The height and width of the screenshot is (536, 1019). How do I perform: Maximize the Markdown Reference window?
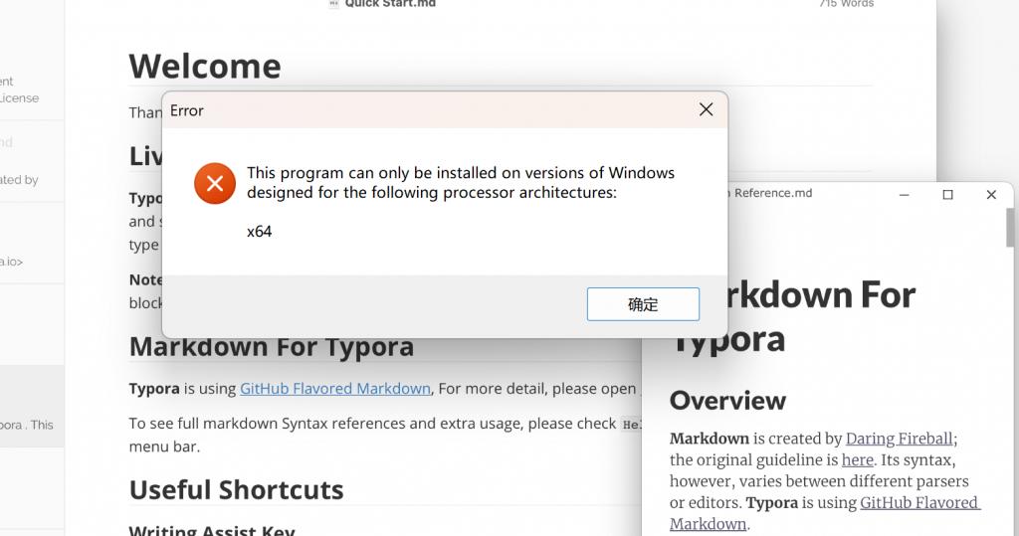pyautogui.click(x=947, y=194)
